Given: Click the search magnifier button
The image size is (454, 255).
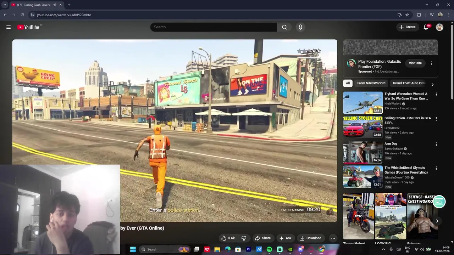Looking at the screenshot, I should coord(284,27).
